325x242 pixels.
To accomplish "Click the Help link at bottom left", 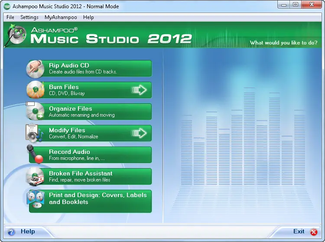I will coord(28,231).
